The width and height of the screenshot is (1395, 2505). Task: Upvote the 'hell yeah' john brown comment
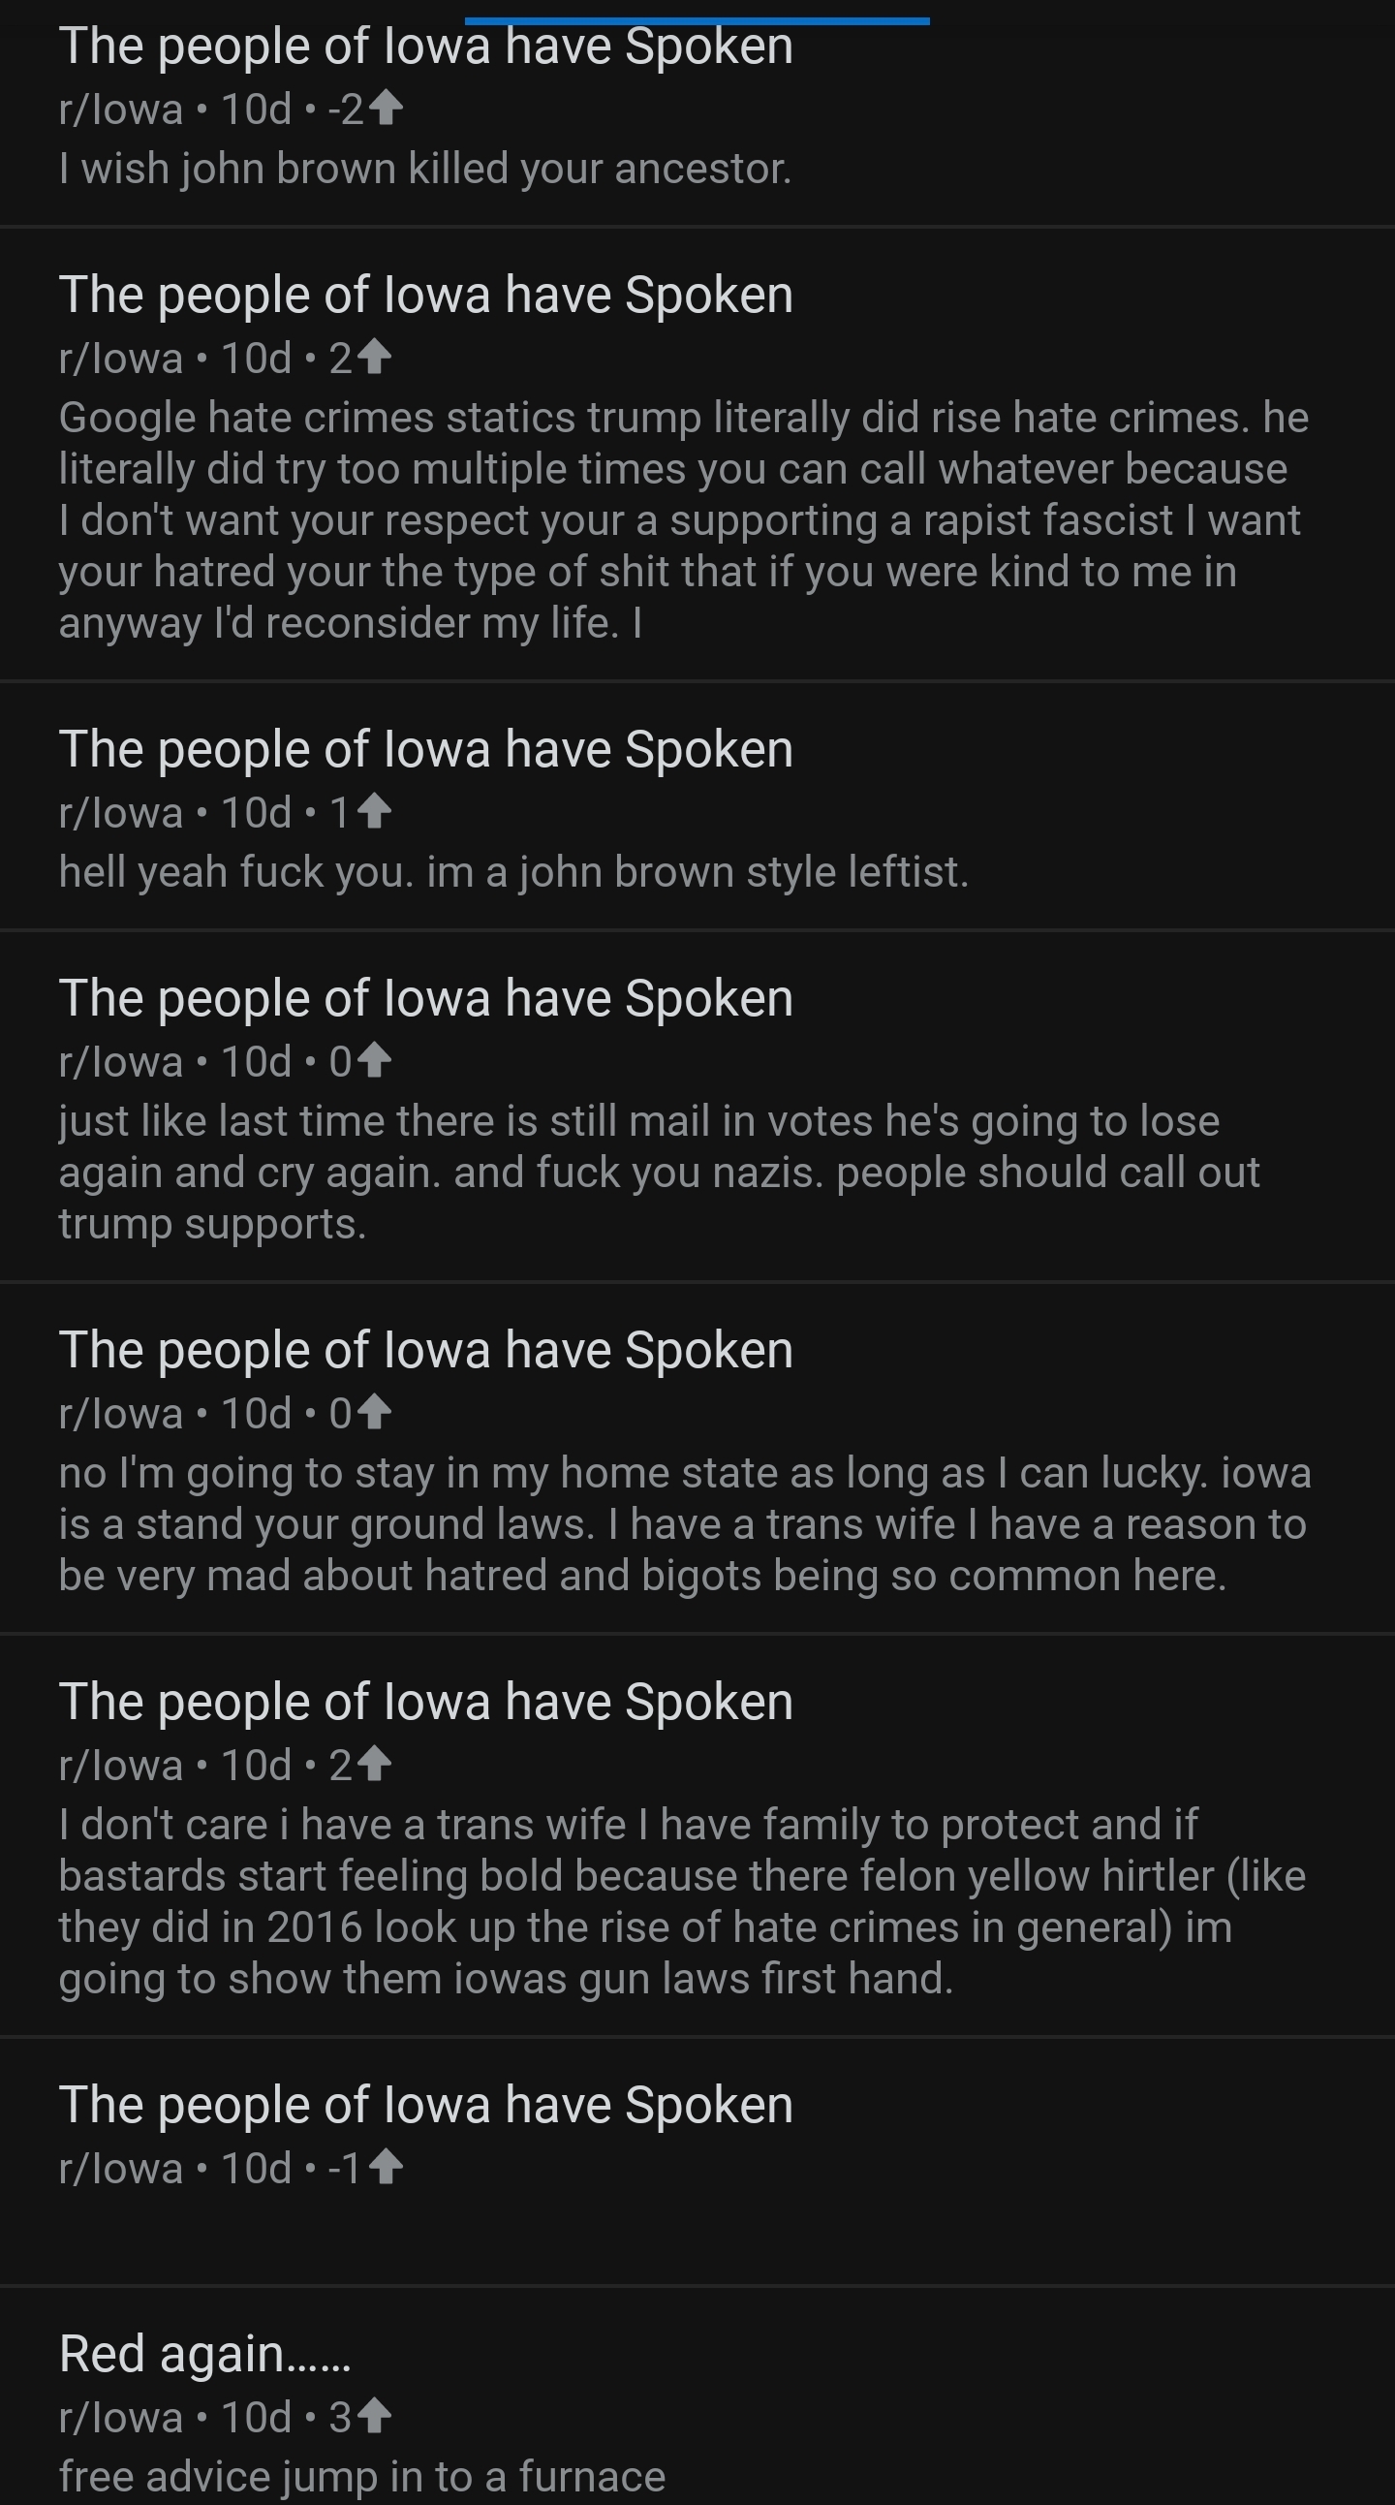point(374,812)
